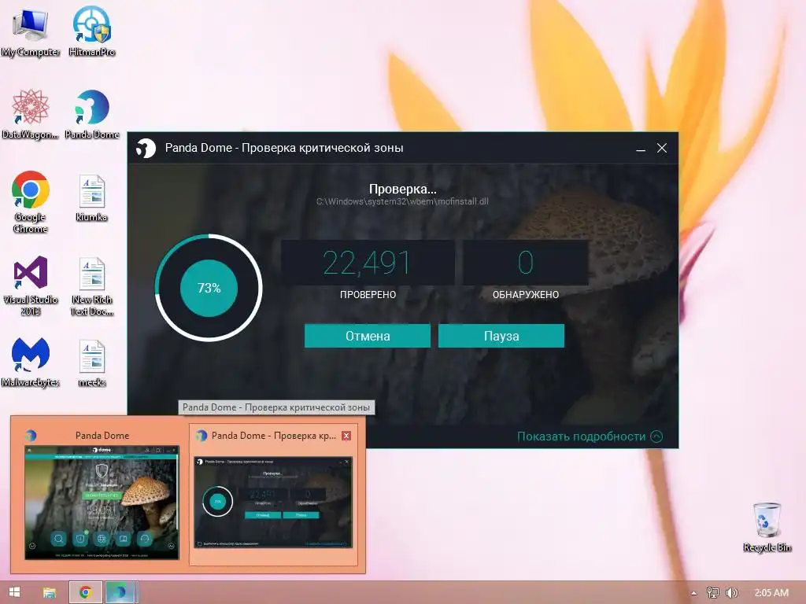Viewport: 806px width, 604px height.
Task: Cancel the scan with Отмена button
Action: coord(368,336)
